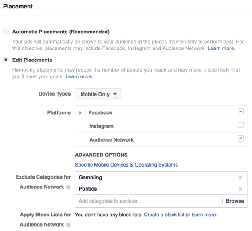Open Learn more under Automatic Placements

(220, 48)
